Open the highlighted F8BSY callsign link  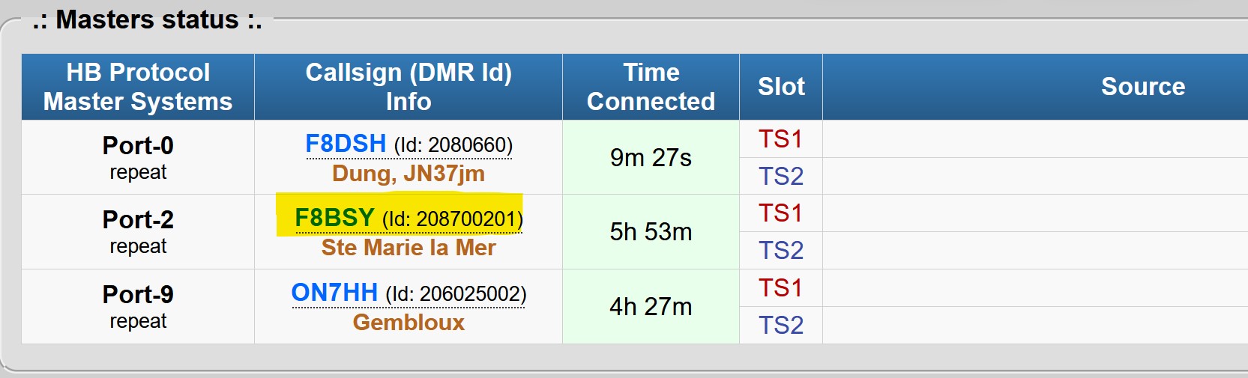pyautogui.click(x=334, y=217)
